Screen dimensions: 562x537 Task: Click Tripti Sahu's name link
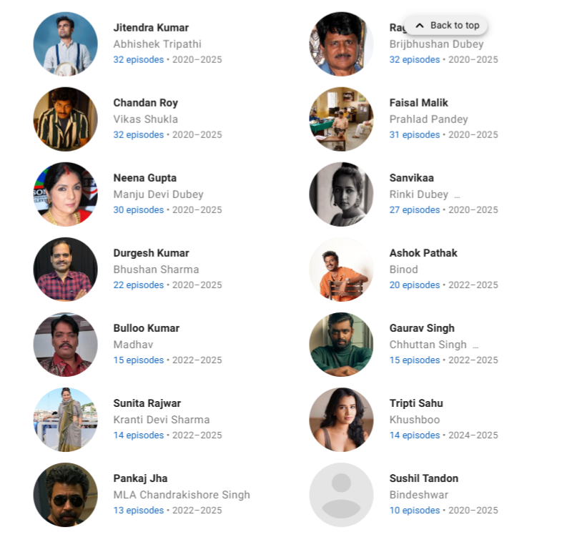[416, 403]
